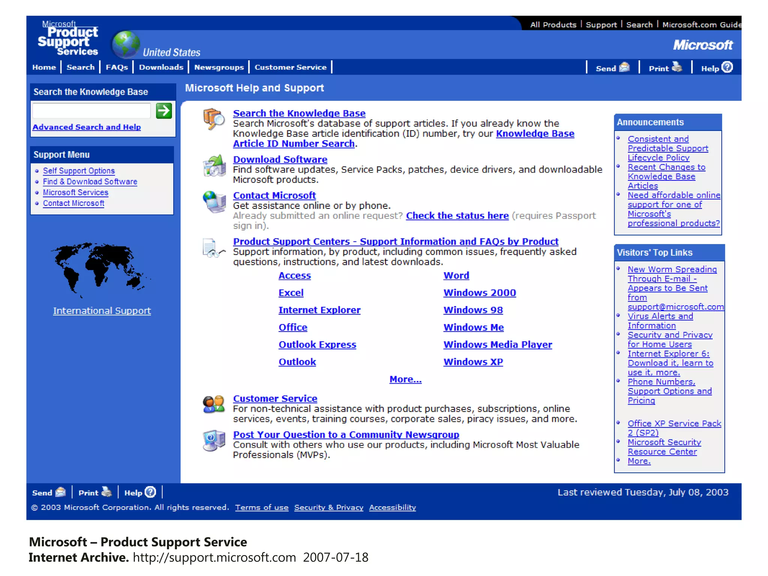Click the Contact Microsoft globe computer icon
Screen dimensions: 768x576
[214, 202]
